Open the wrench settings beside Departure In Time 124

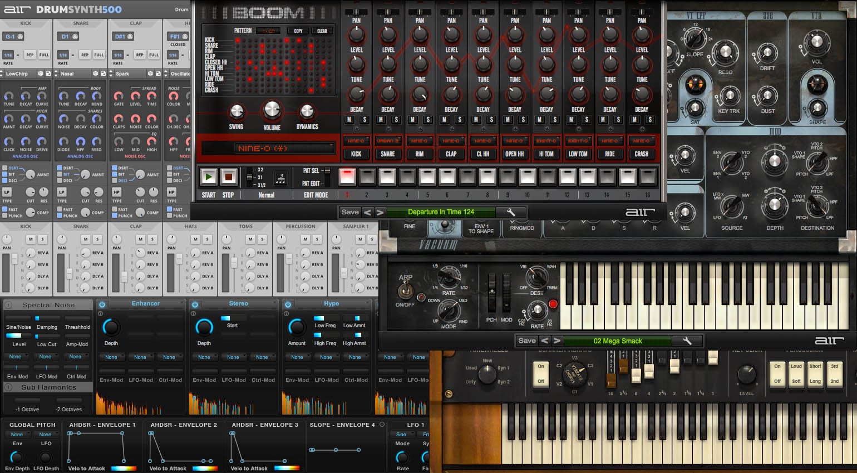511,212
